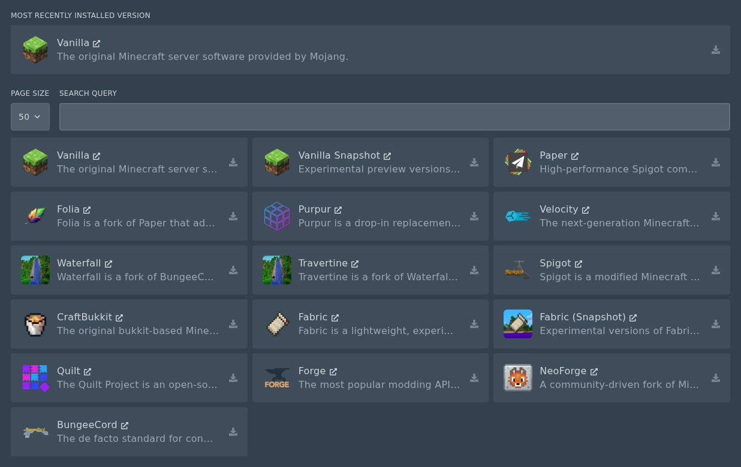Click grass block logo of Vanilla Snapshot
Screen dimensions: 741x467
(x=277, y=162)
